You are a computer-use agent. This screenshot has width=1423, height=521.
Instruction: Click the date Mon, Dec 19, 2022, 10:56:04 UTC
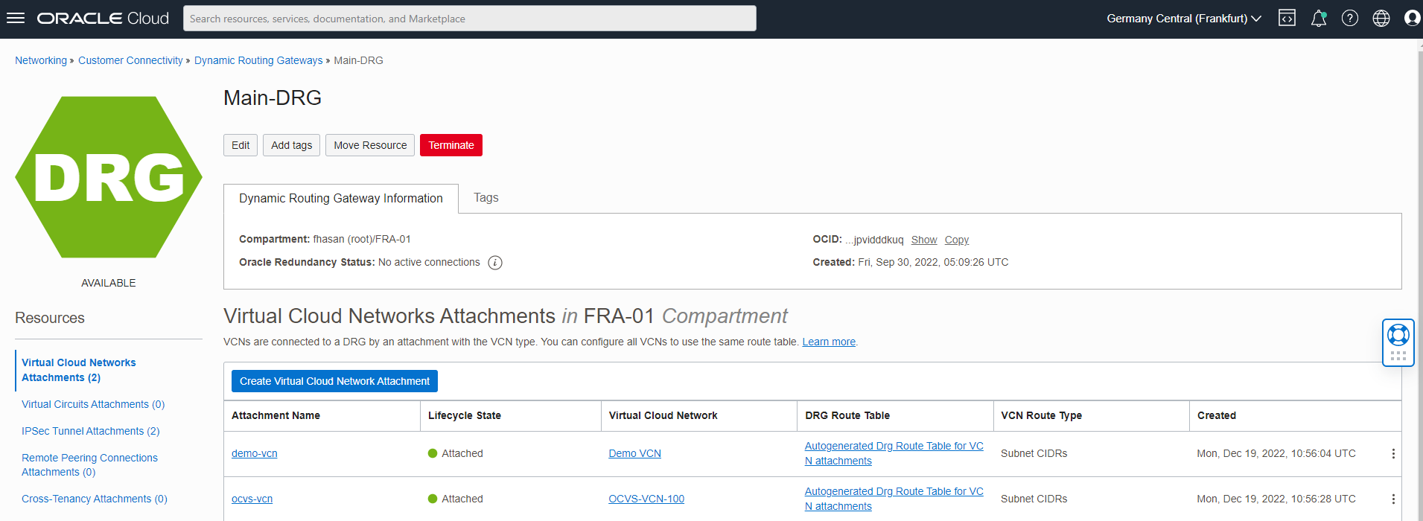pos(1276,453)
